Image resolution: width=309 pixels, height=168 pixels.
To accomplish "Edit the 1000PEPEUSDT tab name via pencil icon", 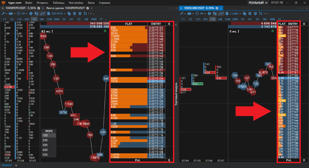I will [x=39, y=8].
